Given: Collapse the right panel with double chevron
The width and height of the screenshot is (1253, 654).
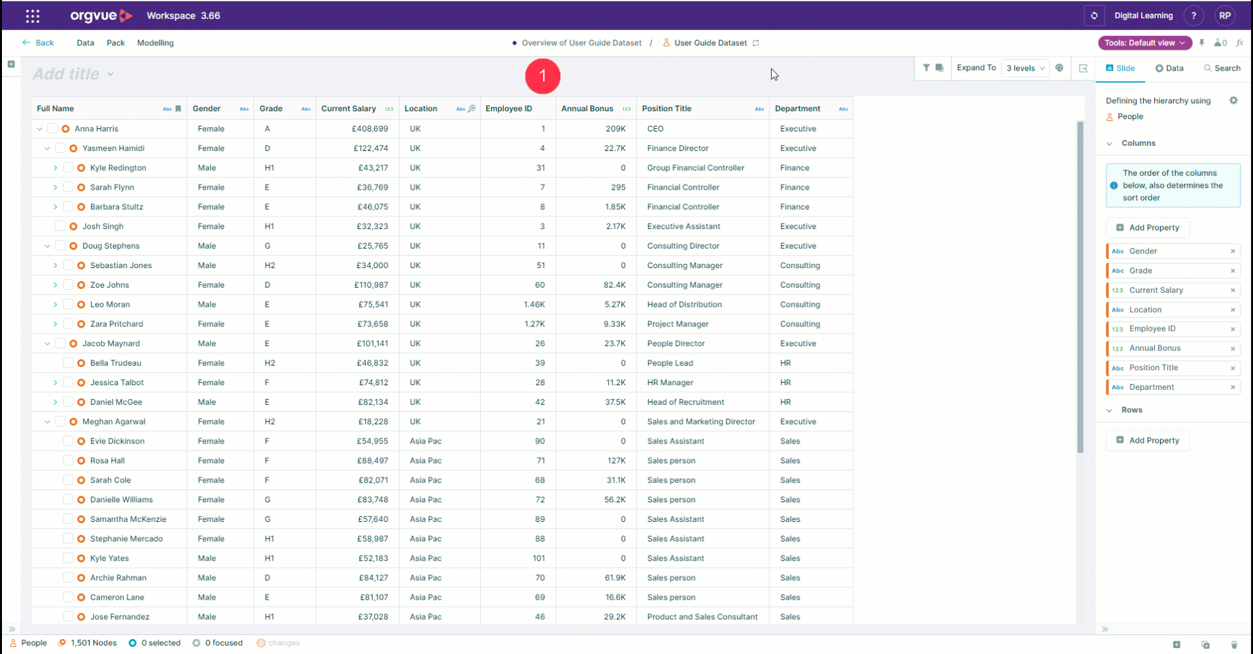Looking at the screenshot, I should [1105, 629].
